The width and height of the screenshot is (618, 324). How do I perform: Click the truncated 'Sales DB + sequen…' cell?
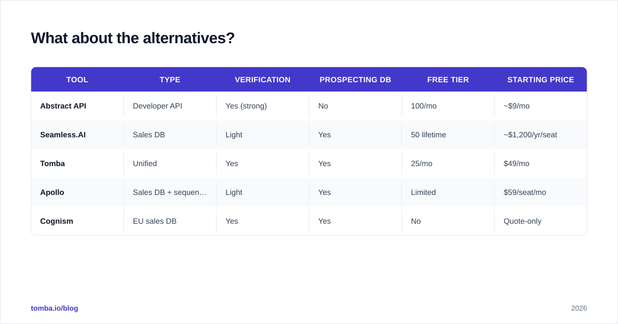pos(170,192)
